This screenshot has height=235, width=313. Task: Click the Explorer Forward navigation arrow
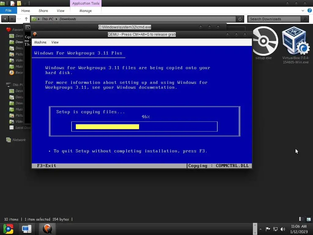point(12,19)
